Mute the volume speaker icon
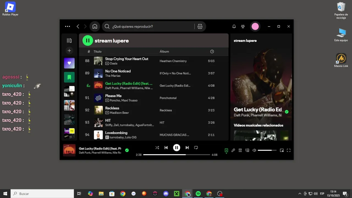This screenshot has height=198, width=352. point(254,150)
